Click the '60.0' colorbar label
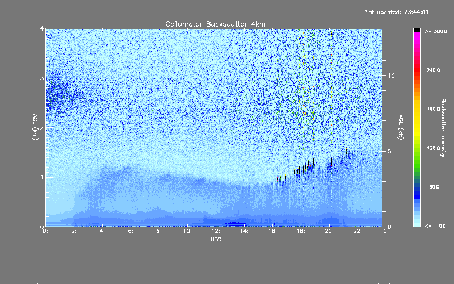 point(434,187)
